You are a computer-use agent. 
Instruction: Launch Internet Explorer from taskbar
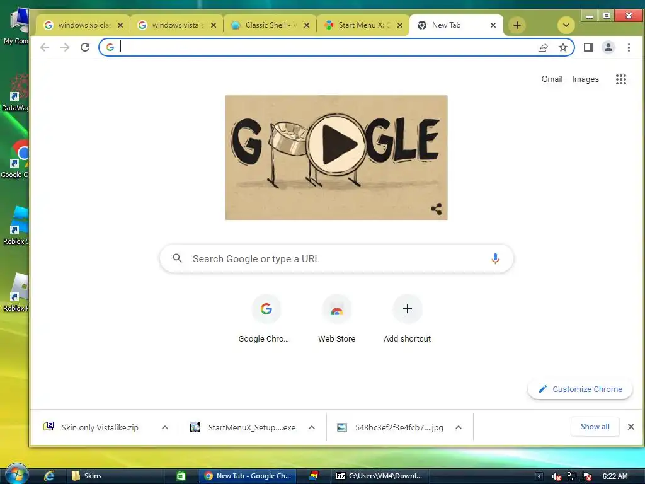tap(49, 476)
